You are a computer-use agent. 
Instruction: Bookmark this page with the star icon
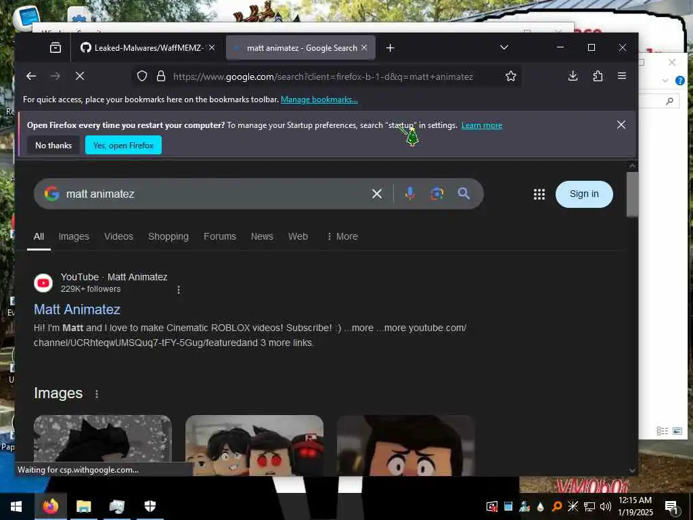pos(511,76)
